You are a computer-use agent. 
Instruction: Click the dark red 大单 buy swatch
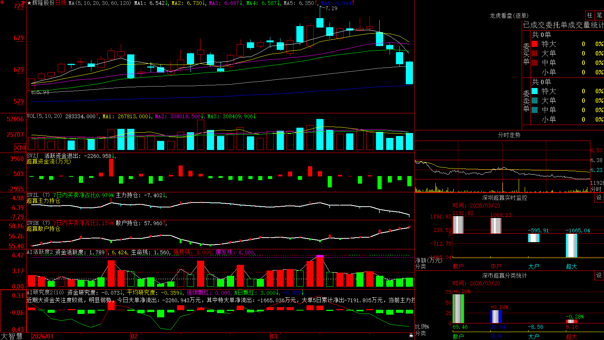[535, 53]
